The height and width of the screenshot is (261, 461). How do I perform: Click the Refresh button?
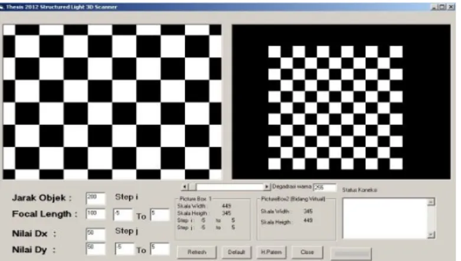[197, 252]
